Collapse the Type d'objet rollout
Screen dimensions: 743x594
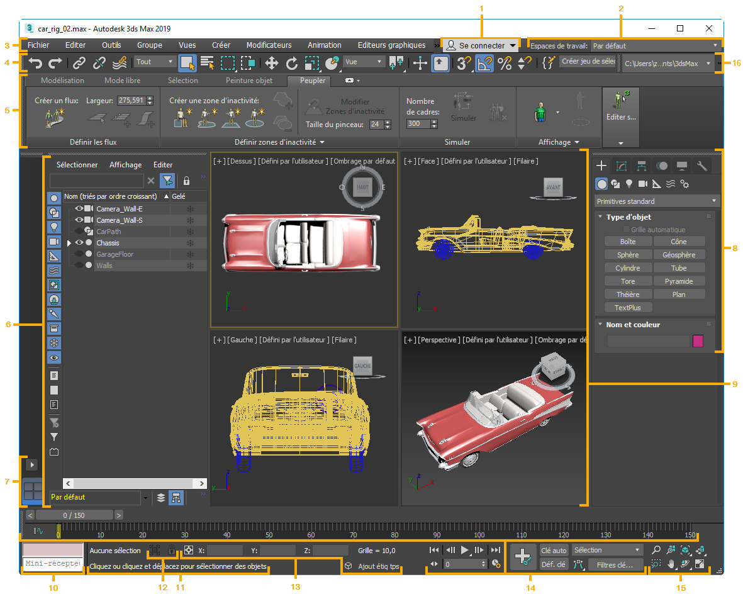click(x=600, y=217)
